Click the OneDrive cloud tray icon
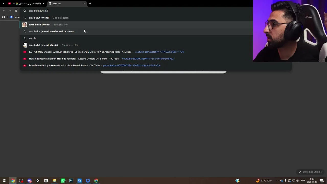Screen dimensions: 327x184 tap(282, 181)
